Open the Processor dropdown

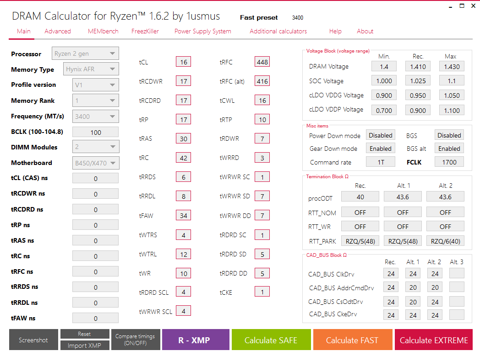(85, 54)
